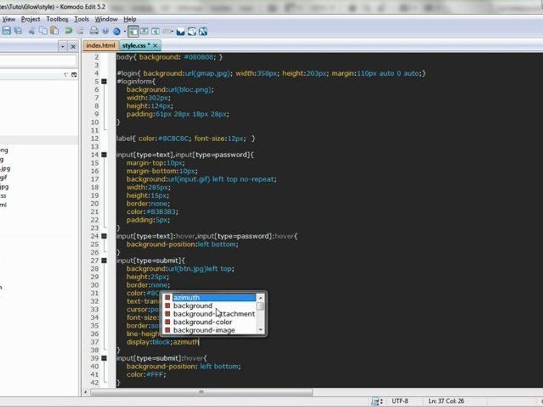Choose background-attachment from autocomplete popup
The width and height of the screenshot is (543, 407).
pos(210,314)
